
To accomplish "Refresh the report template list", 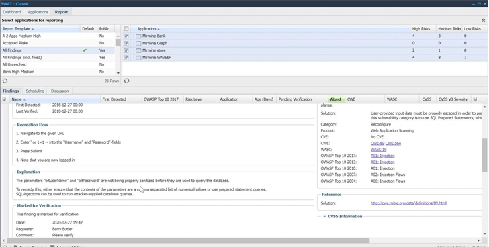I will [5, 81].
